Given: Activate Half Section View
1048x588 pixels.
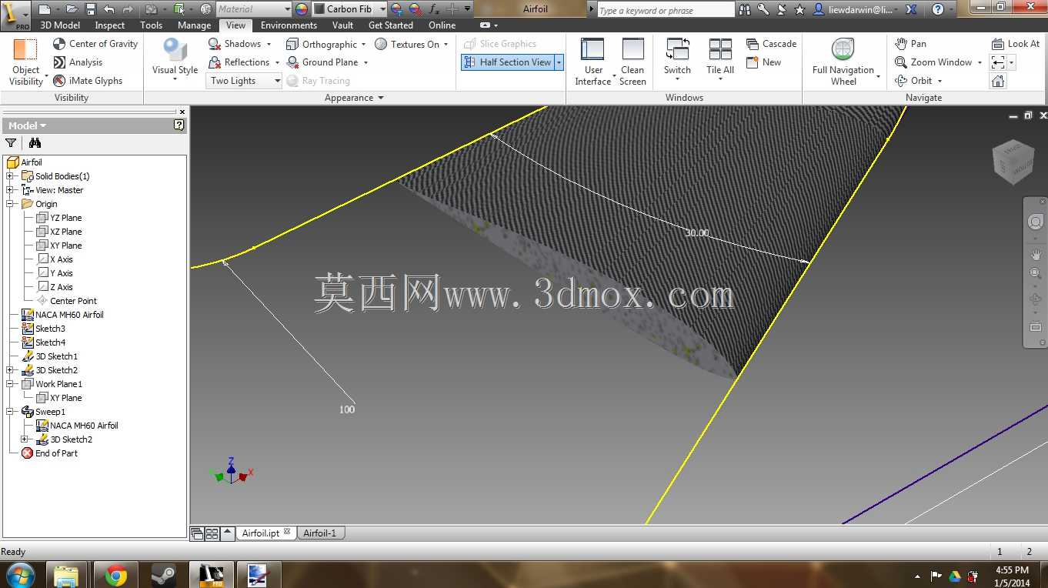Looking at the screenshot, I should tap(508, 62).
